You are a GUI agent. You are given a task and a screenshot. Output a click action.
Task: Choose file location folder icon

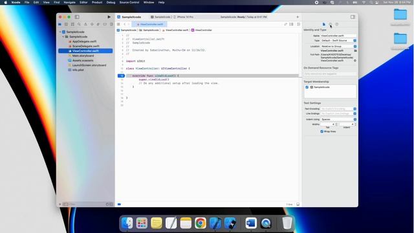pos(355,50)
